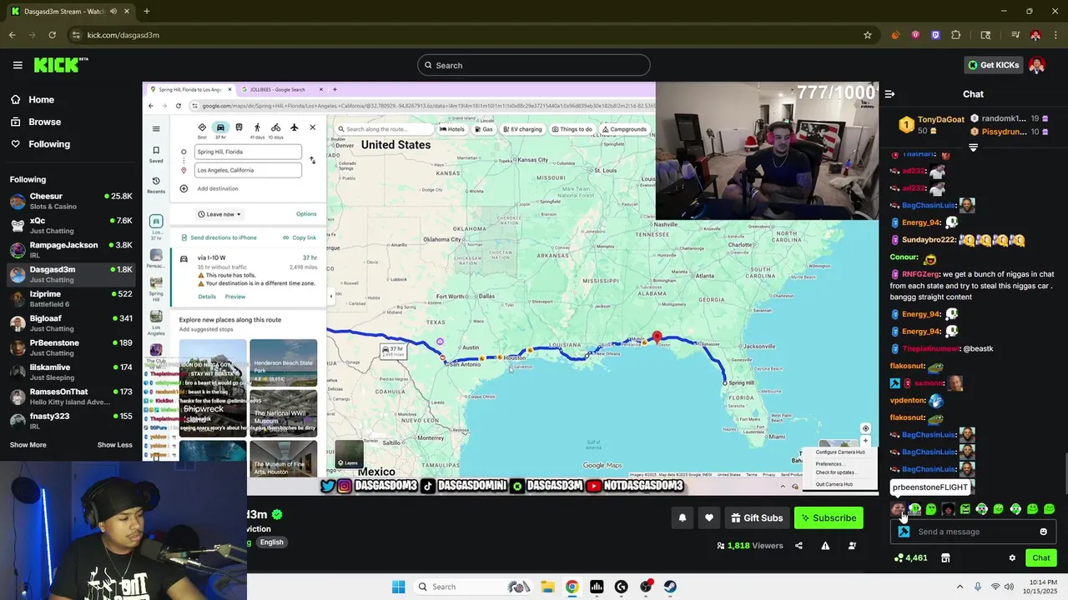Open Chrome media controls icon
Screen dimensions: 1068x600
coord(1015,35)
